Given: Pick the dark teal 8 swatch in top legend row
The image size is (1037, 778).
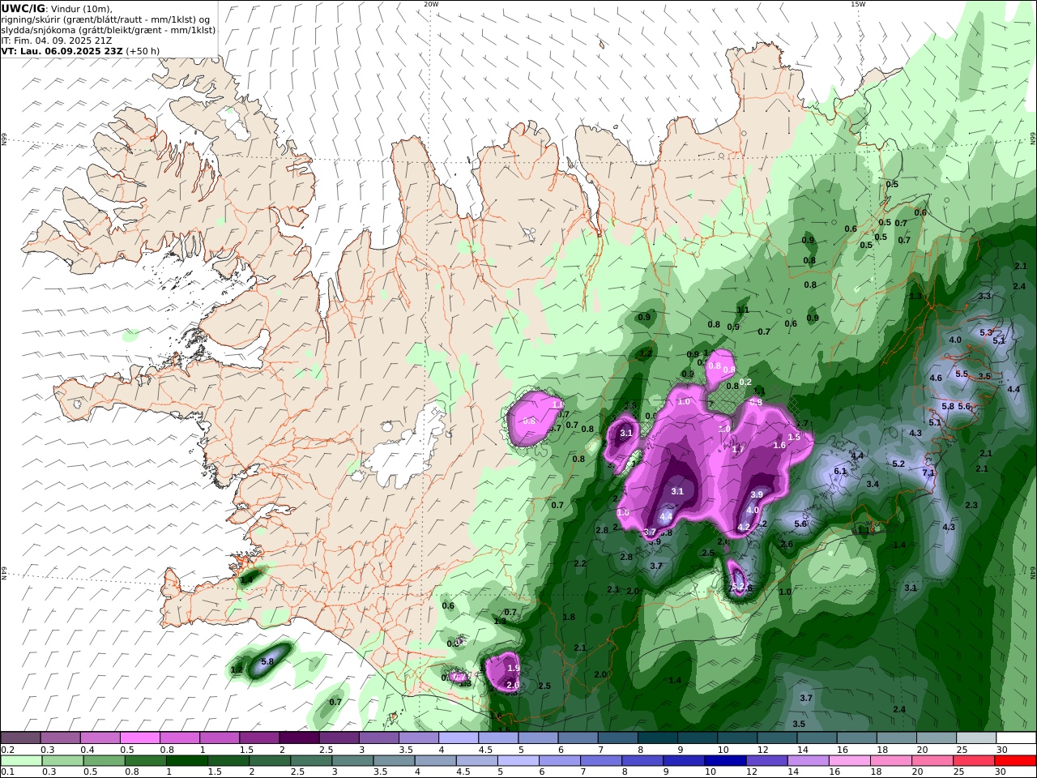Looking at the screenshot, I should [x=657, y=738].
